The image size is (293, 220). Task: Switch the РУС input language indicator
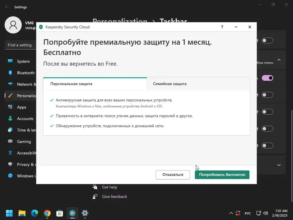pyautogui.click(x=248, y=213)
